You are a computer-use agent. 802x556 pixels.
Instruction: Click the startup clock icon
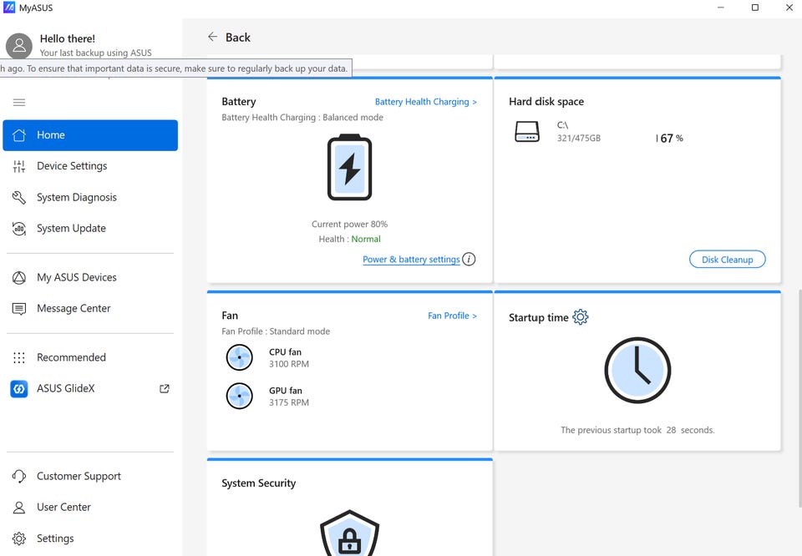point(637,370)
